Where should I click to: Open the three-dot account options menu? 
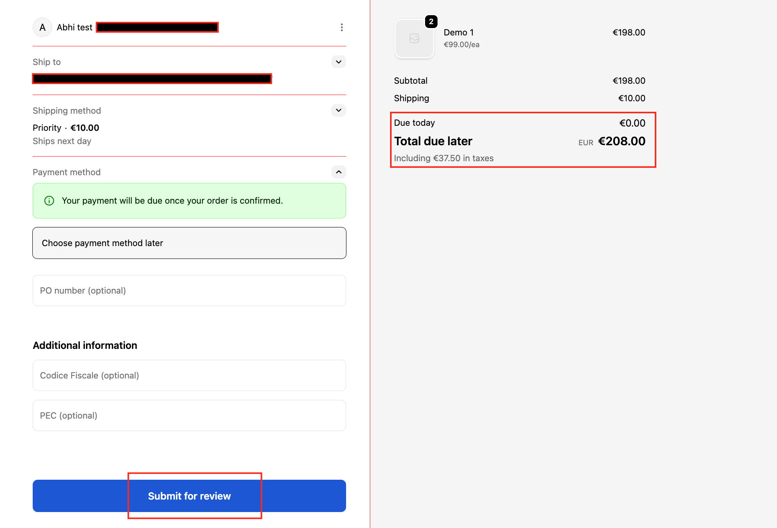[341, 27]
